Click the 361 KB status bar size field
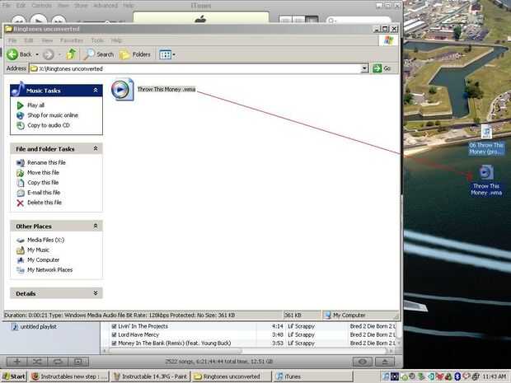Image resolution: width=511 pixels, height=383 pixels. [302, 315]
